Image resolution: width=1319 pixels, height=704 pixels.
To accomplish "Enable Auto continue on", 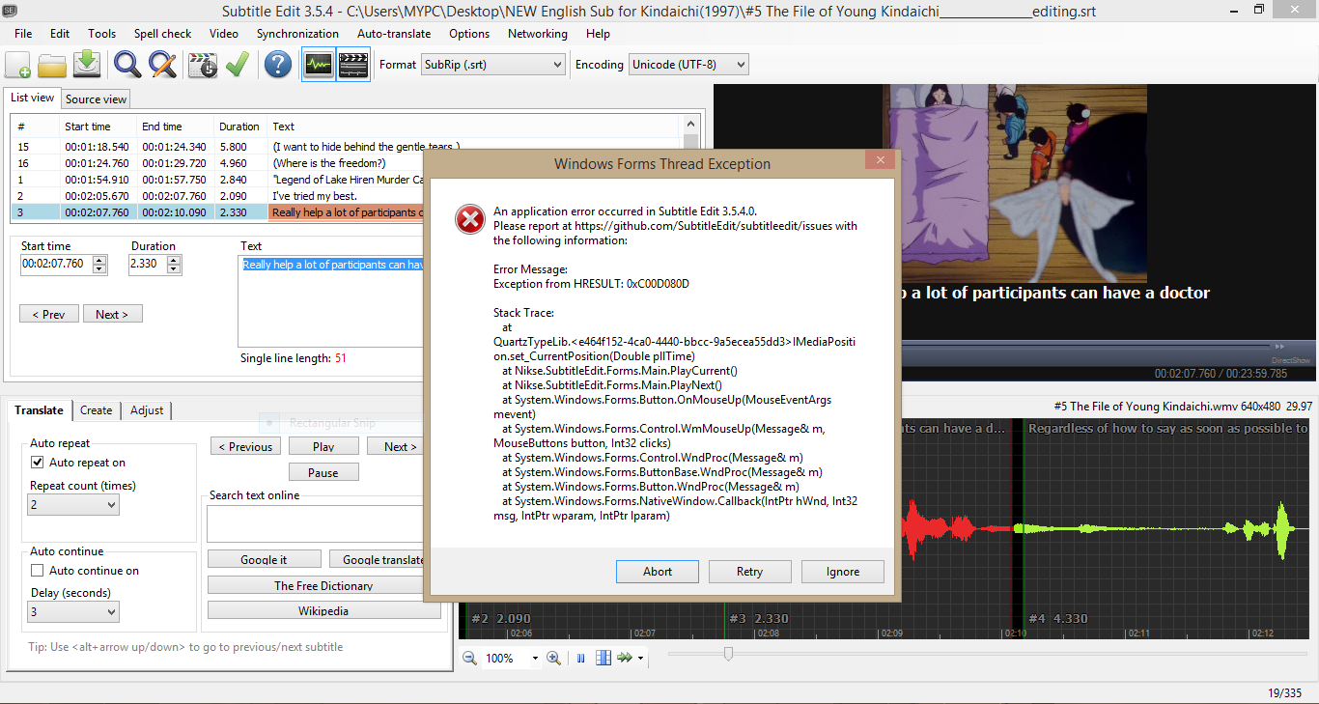I will coord(39,570).
